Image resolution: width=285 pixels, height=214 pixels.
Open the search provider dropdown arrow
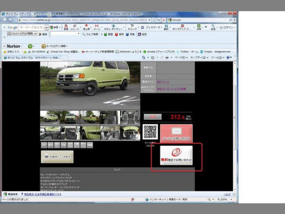tap(235, 20)
